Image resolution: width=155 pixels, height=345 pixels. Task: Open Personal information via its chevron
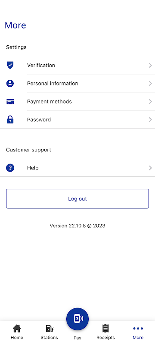pyautogui.click(x=150, y=83)
